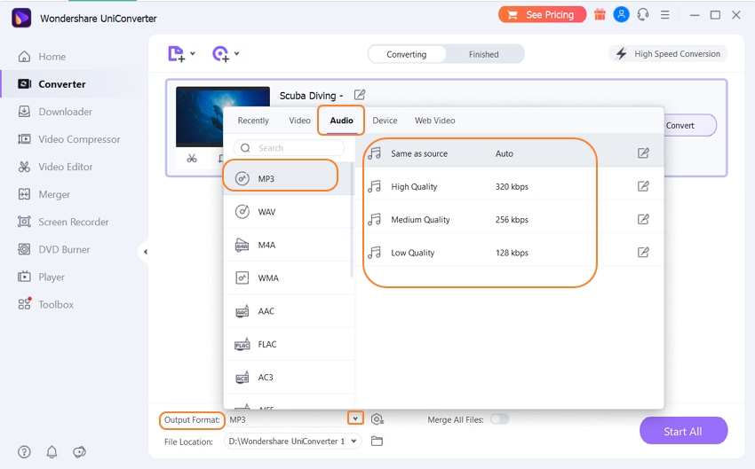Open the Downloader section
755x469 pixels.
(55, 112)
